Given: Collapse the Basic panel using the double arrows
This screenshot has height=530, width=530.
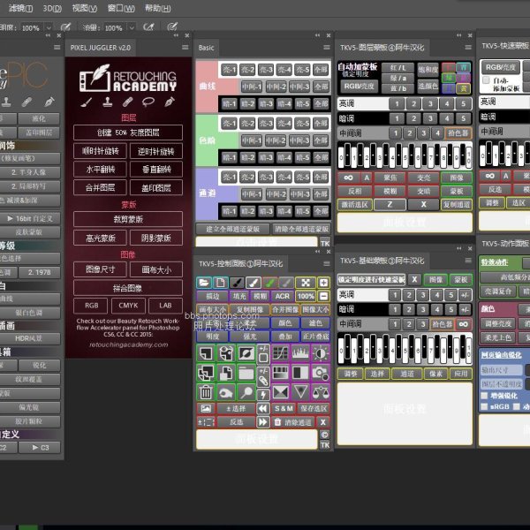Looking at the screenshot, I should click(x=317, y=35).
